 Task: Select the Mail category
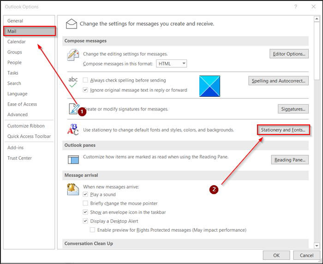click(30, 31)
